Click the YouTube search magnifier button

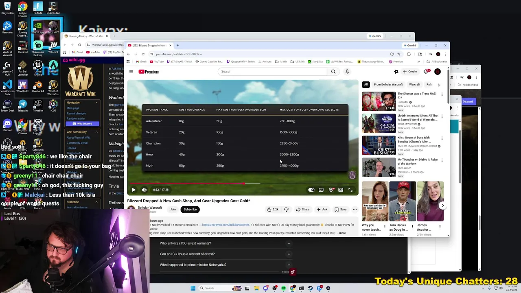pyautogui.click(x=333, y=72)
